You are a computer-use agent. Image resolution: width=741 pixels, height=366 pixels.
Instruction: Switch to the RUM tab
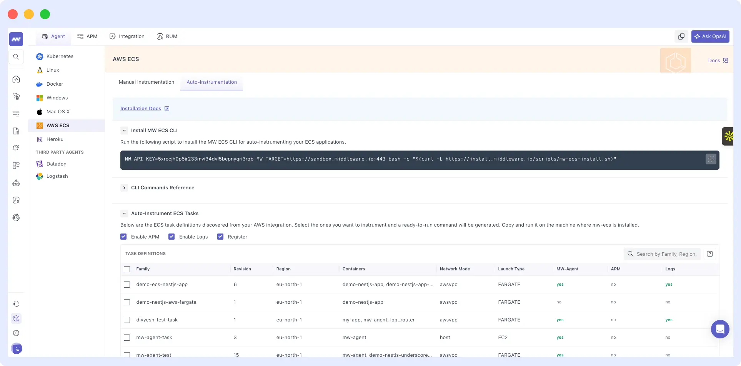click(x=167, y=36)
